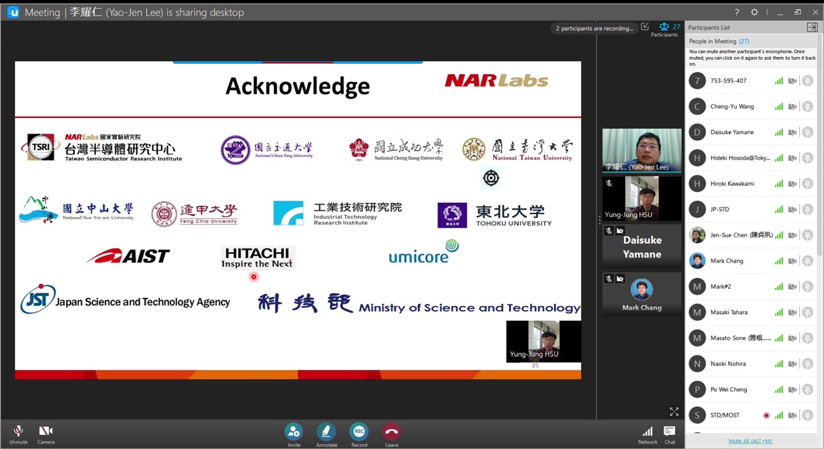Viewport: 824px width, 449px height.
Task: Open settings gear in title bar
Action: [754, 12]
